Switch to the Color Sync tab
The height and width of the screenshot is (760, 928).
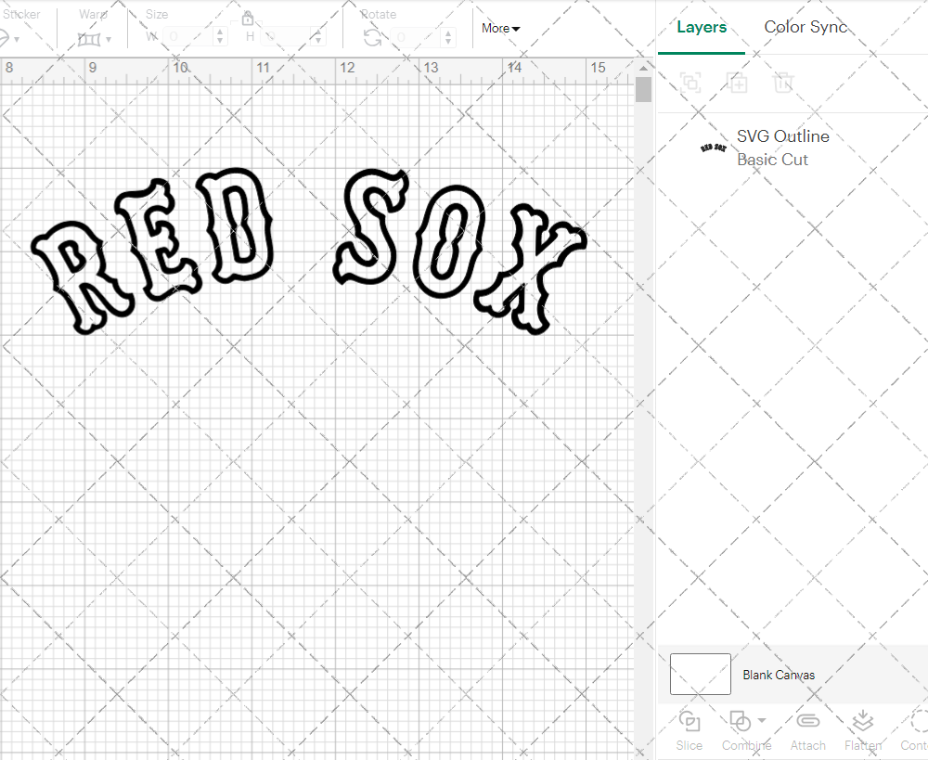point(806,27)
